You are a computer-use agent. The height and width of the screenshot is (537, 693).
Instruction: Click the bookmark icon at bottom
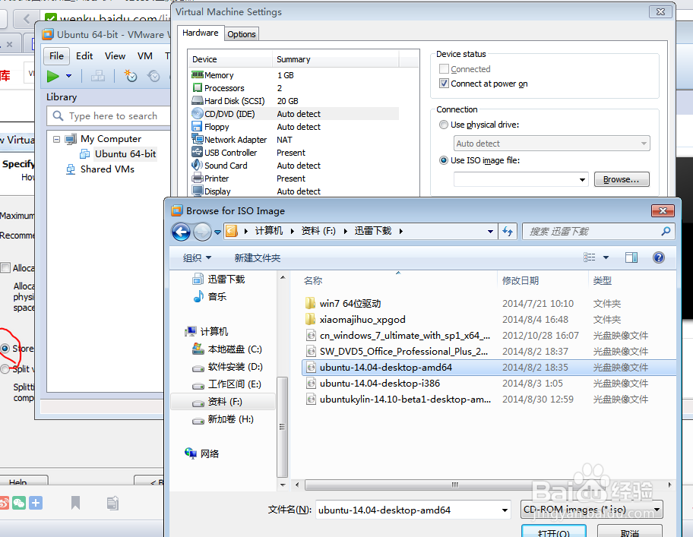[75, 503]
